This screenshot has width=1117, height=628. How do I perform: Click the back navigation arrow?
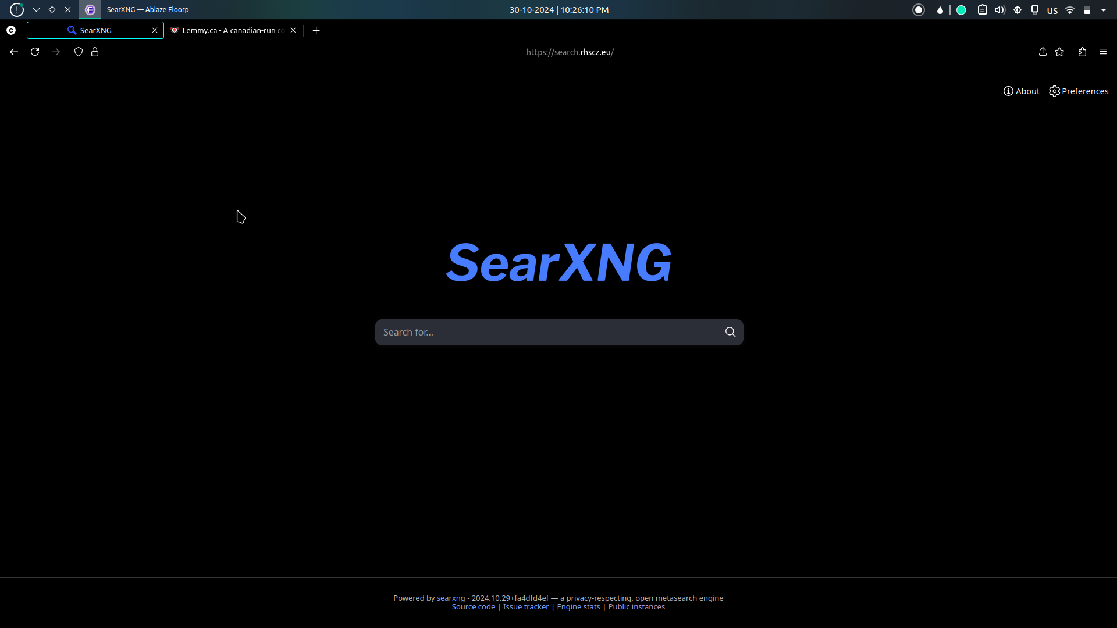point(14,52)
